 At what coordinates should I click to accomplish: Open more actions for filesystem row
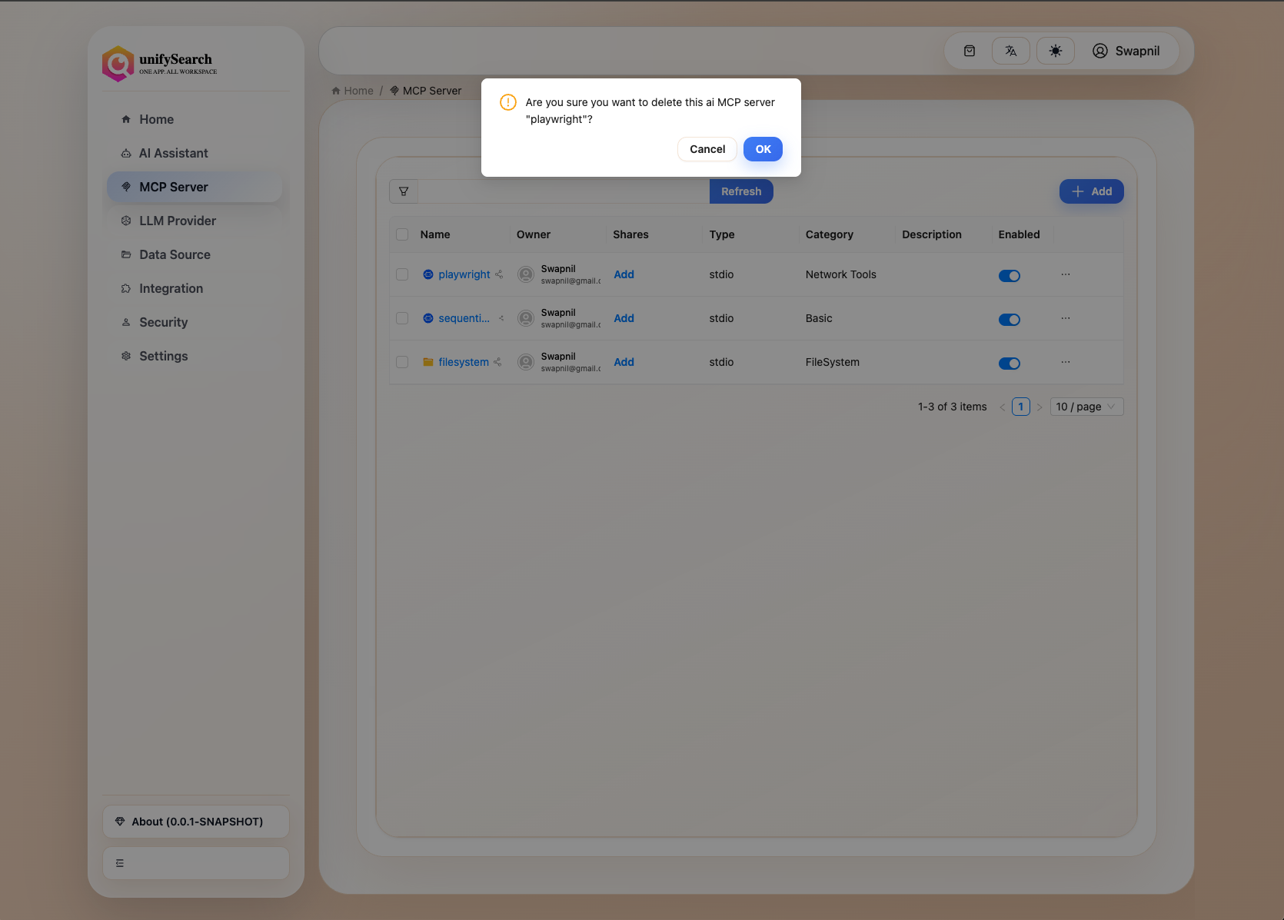coord(1065,362)
